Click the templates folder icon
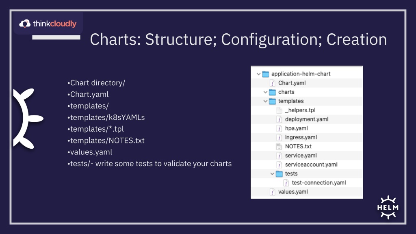Screen dimensions: 416x234 (273, 101)
